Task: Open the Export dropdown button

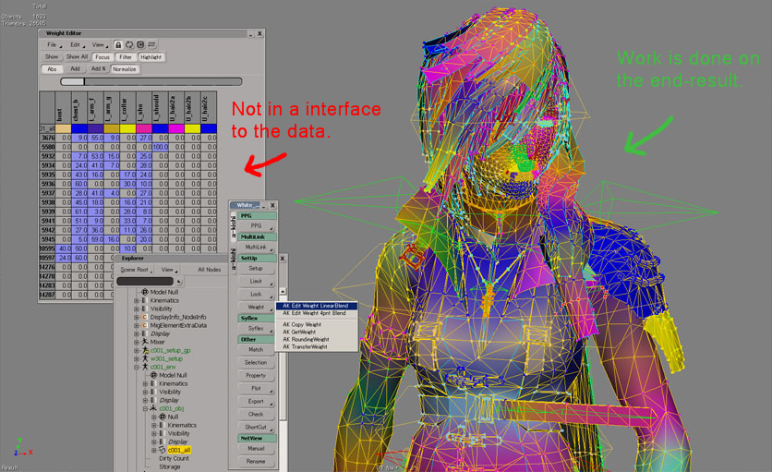Action: click(256, 402)
